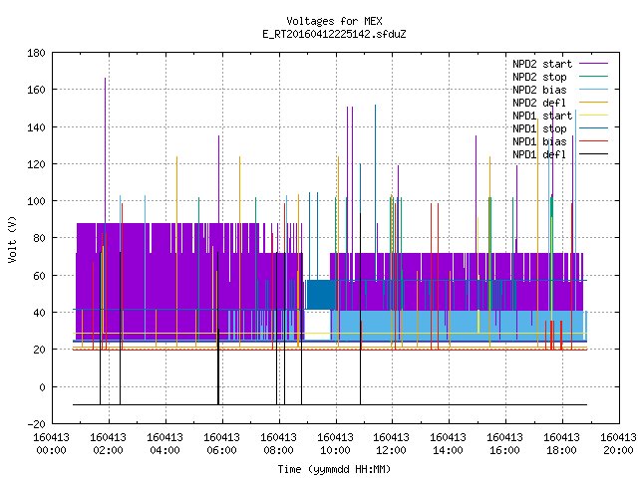Viewport: 638px width, 478px height.
Task: Click the 100 y-axis tick label
Action: click(36, 201)
